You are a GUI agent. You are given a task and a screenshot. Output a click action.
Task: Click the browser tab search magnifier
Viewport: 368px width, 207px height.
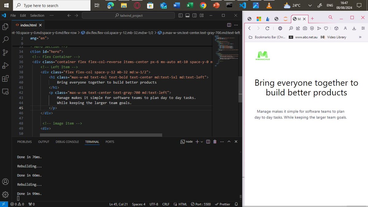330,17
